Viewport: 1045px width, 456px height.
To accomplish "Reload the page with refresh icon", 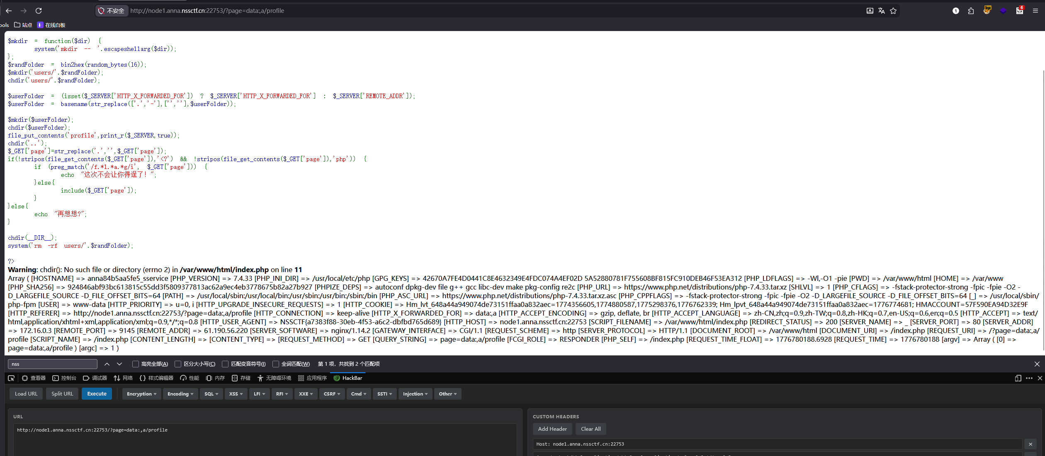I will tap(39, 11).
